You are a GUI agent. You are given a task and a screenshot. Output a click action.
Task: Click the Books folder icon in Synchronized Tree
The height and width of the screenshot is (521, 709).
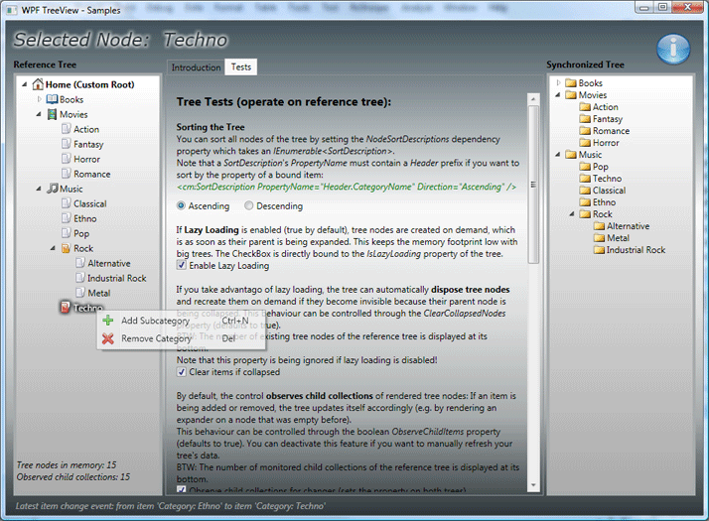coord(571,82)
